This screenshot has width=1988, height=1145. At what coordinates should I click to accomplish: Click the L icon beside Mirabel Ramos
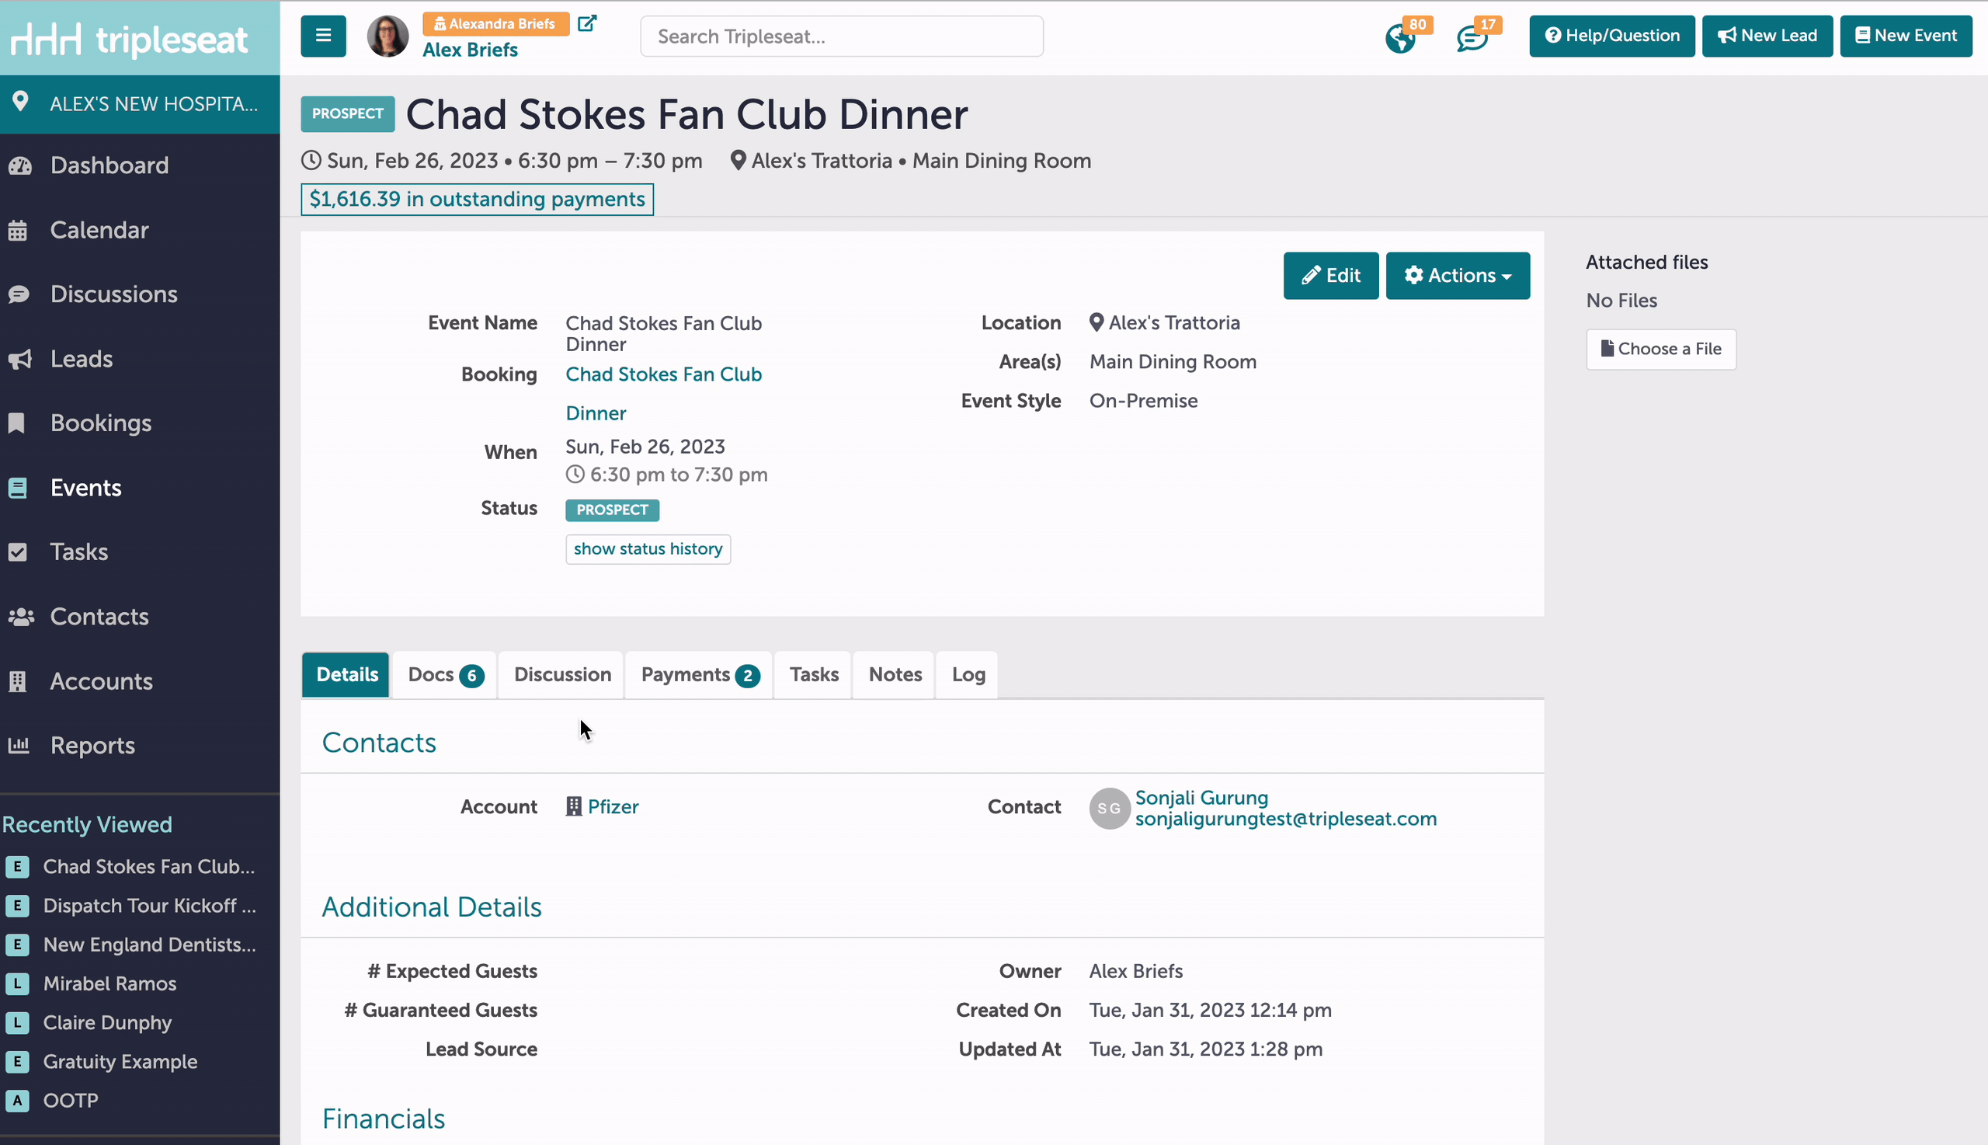(x=17, y=983)
